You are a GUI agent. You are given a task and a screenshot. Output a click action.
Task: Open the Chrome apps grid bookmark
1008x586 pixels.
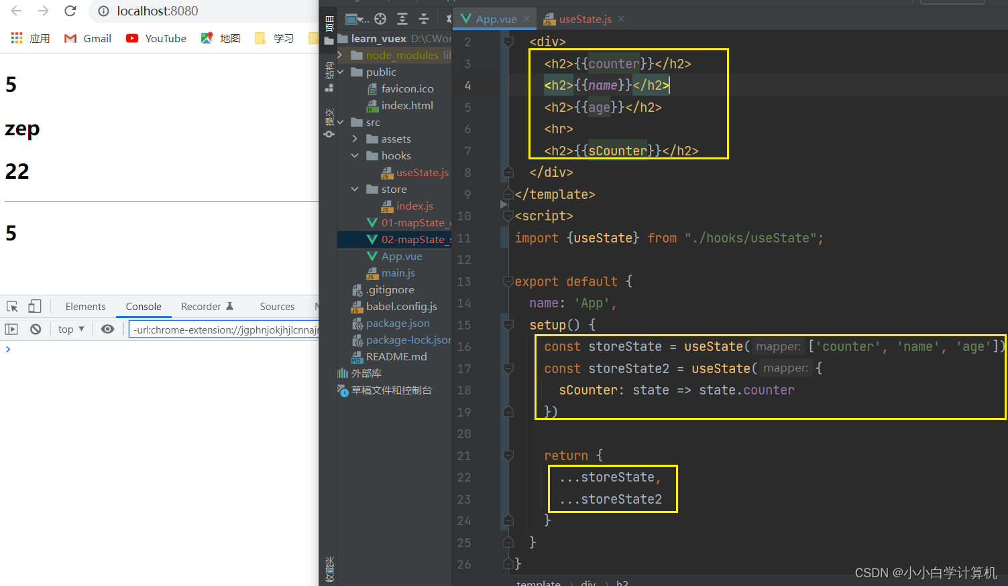coord(17,38)
